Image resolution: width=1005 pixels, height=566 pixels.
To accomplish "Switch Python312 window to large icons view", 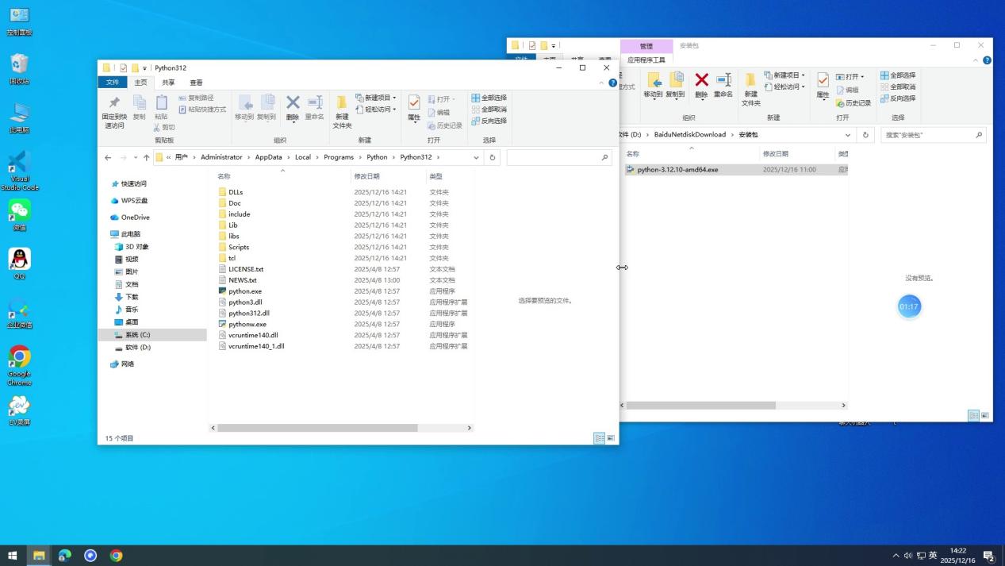I will coord(611,438).
